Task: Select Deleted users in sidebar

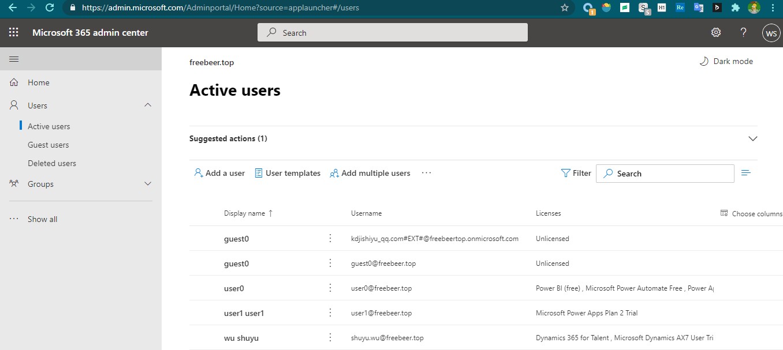Action: (52, 163)
